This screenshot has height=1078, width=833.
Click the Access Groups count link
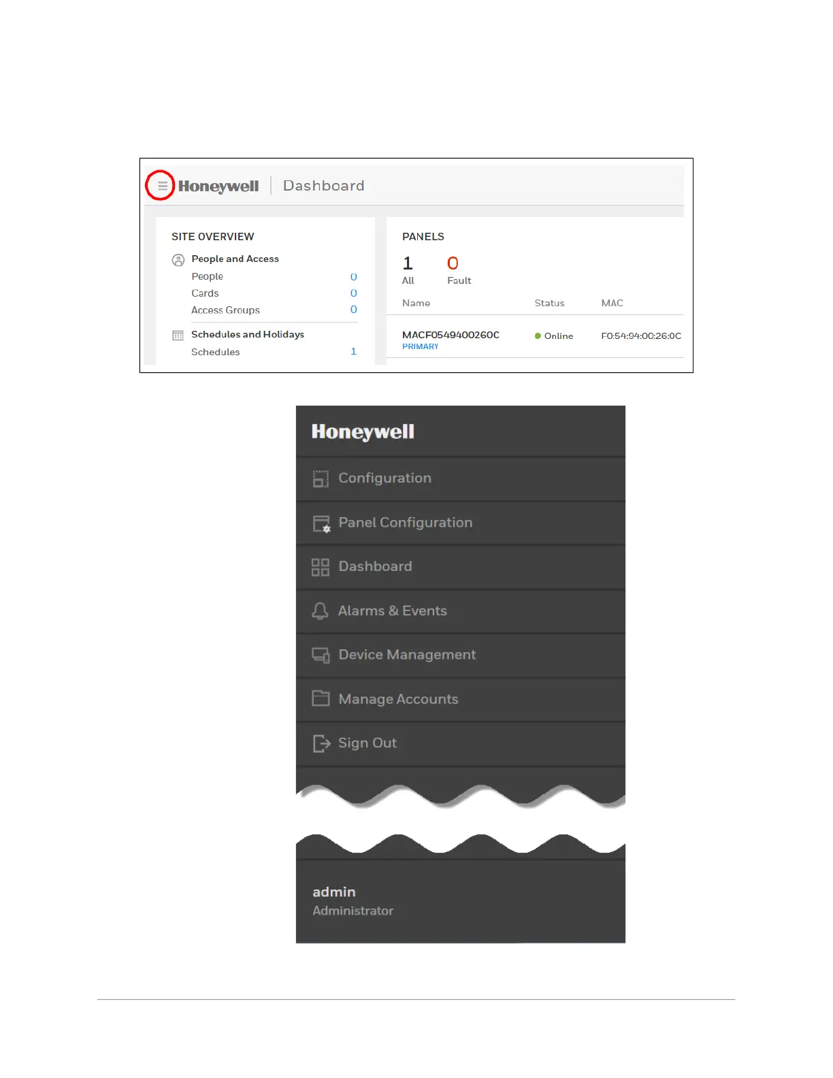pos(354,310)
